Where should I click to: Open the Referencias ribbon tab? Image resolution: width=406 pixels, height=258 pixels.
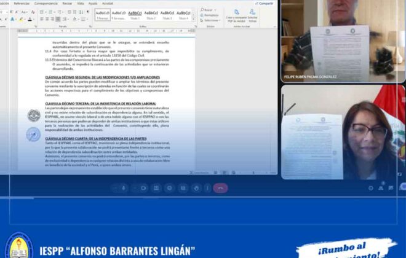(x=22, y=3)
